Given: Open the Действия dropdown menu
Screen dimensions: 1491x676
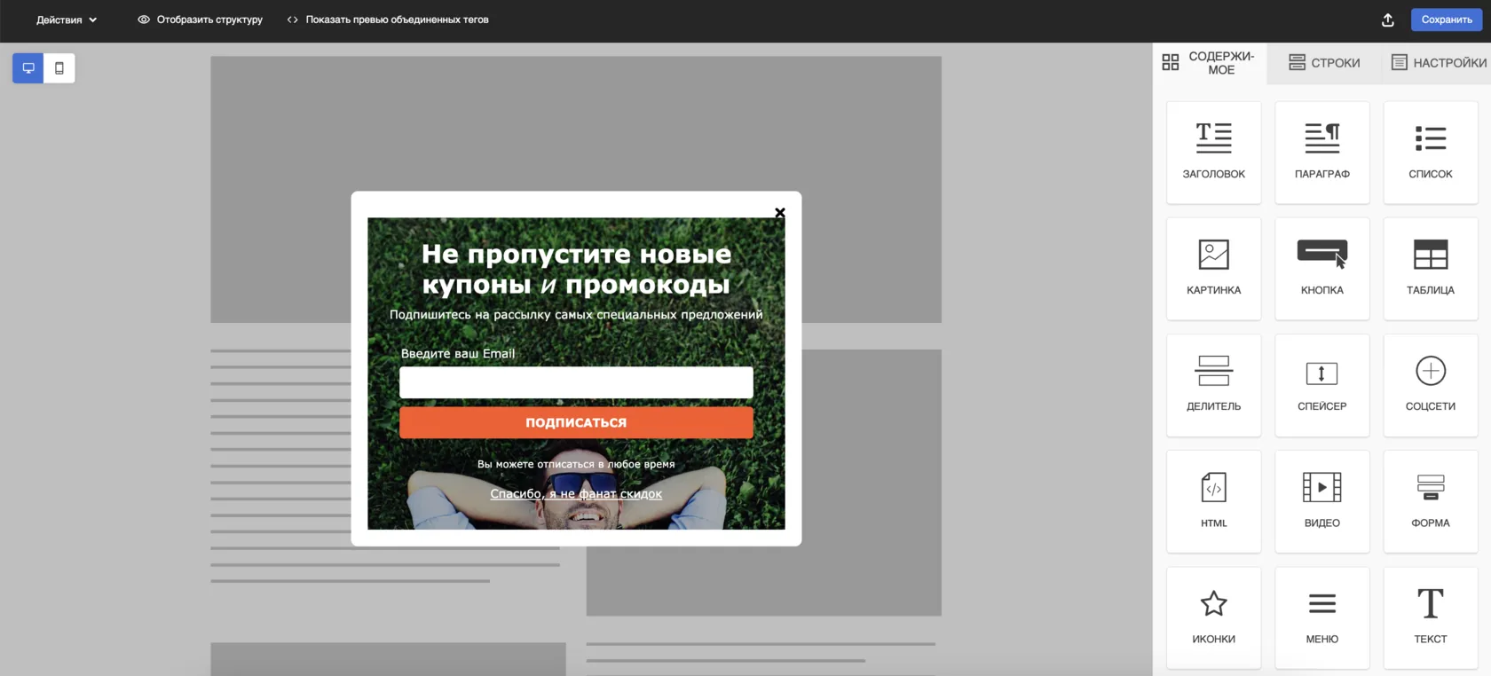Looking at the screenshot, I should pos(67,20).
